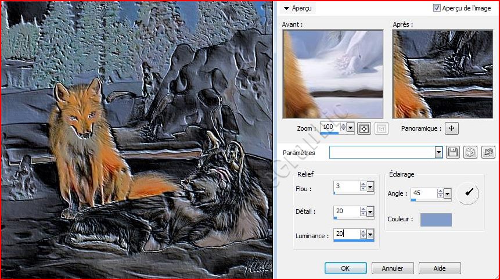Click the reset to default icon
500x280 pixels.
point(488,152)
